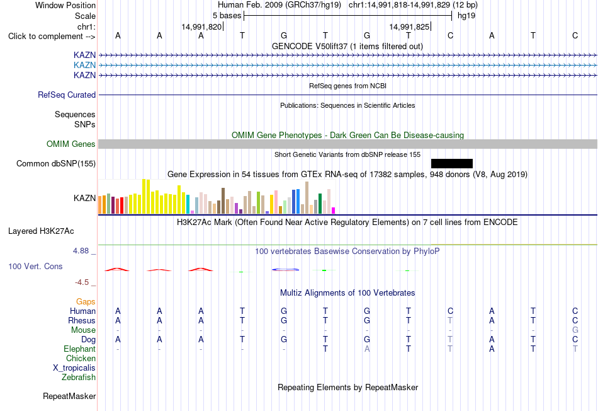Click the Chicken species row label
Image resolution: width=598 pixels, height=411 pixels.
coord(81,358)
